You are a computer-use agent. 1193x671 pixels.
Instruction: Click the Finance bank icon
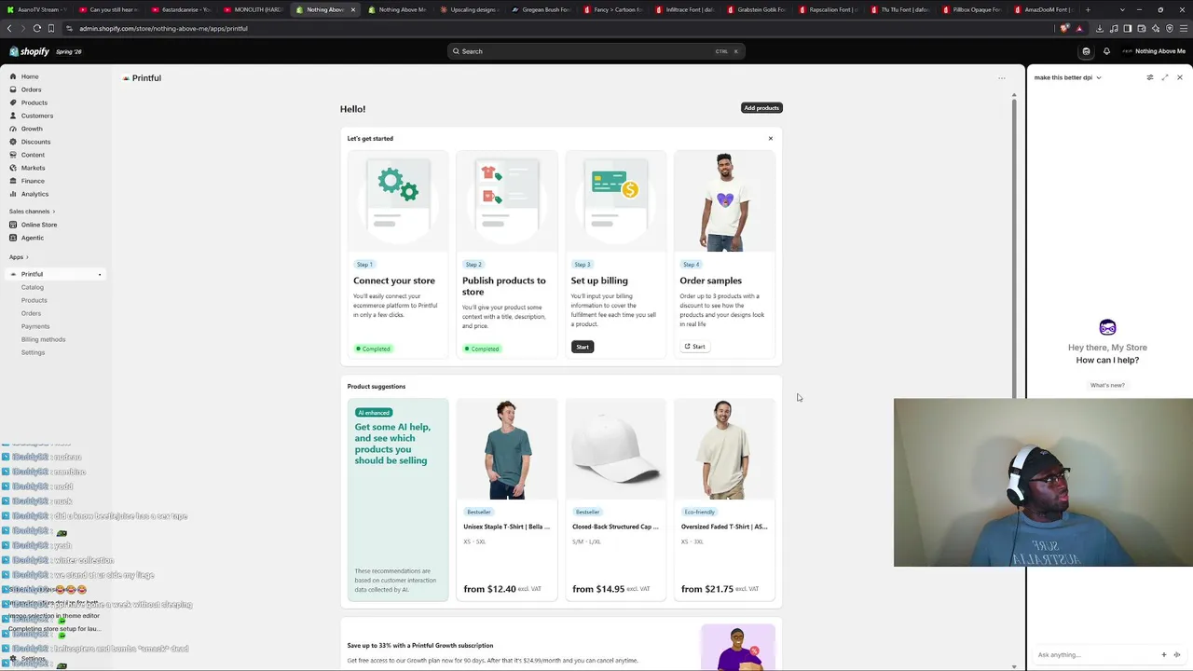13,181
